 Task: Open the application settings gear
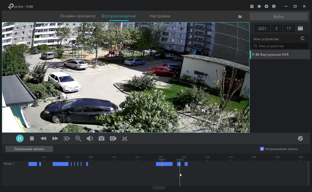(266, 6)
